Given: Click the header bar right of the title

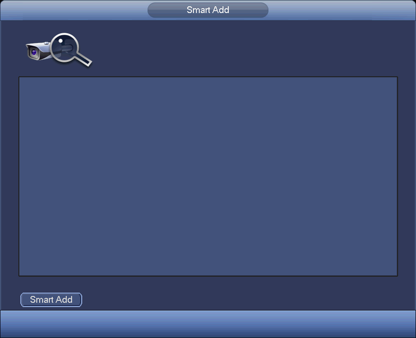Looking at the screenshot, I should point(342,10).
